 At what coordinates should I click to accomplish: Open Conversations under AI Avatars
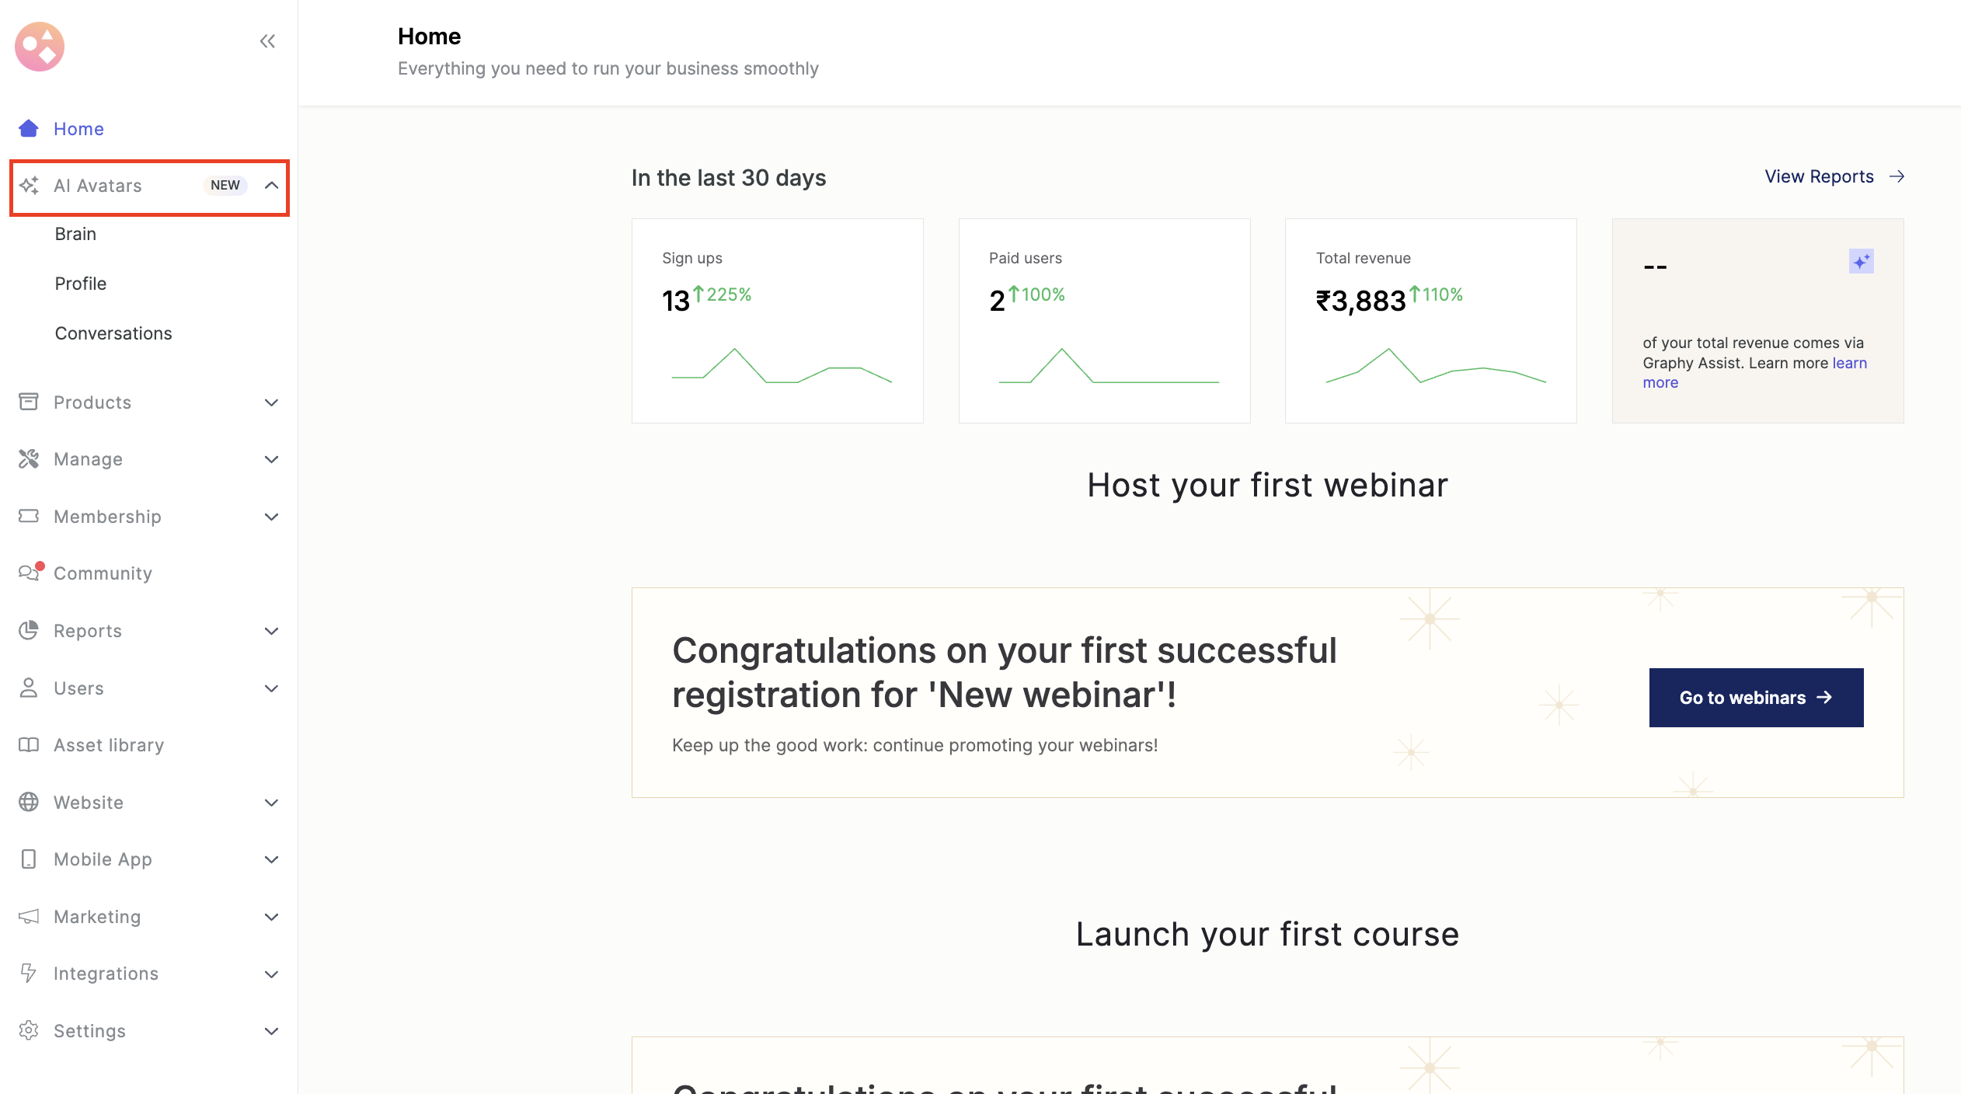[113, 333]
